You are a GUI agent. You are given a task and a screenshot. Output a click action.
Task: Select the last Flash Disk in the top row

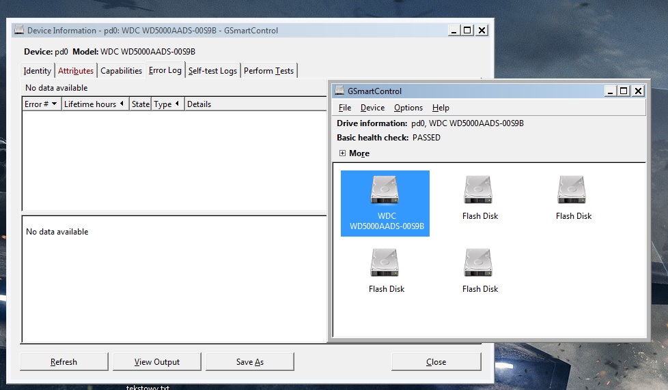click(x=573, y=198)
